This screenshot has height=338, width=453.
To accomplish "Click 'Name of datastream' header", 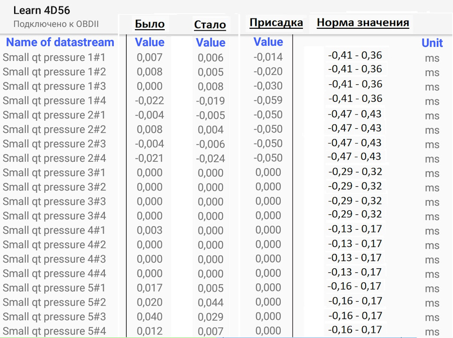I will tap(60, 42).
